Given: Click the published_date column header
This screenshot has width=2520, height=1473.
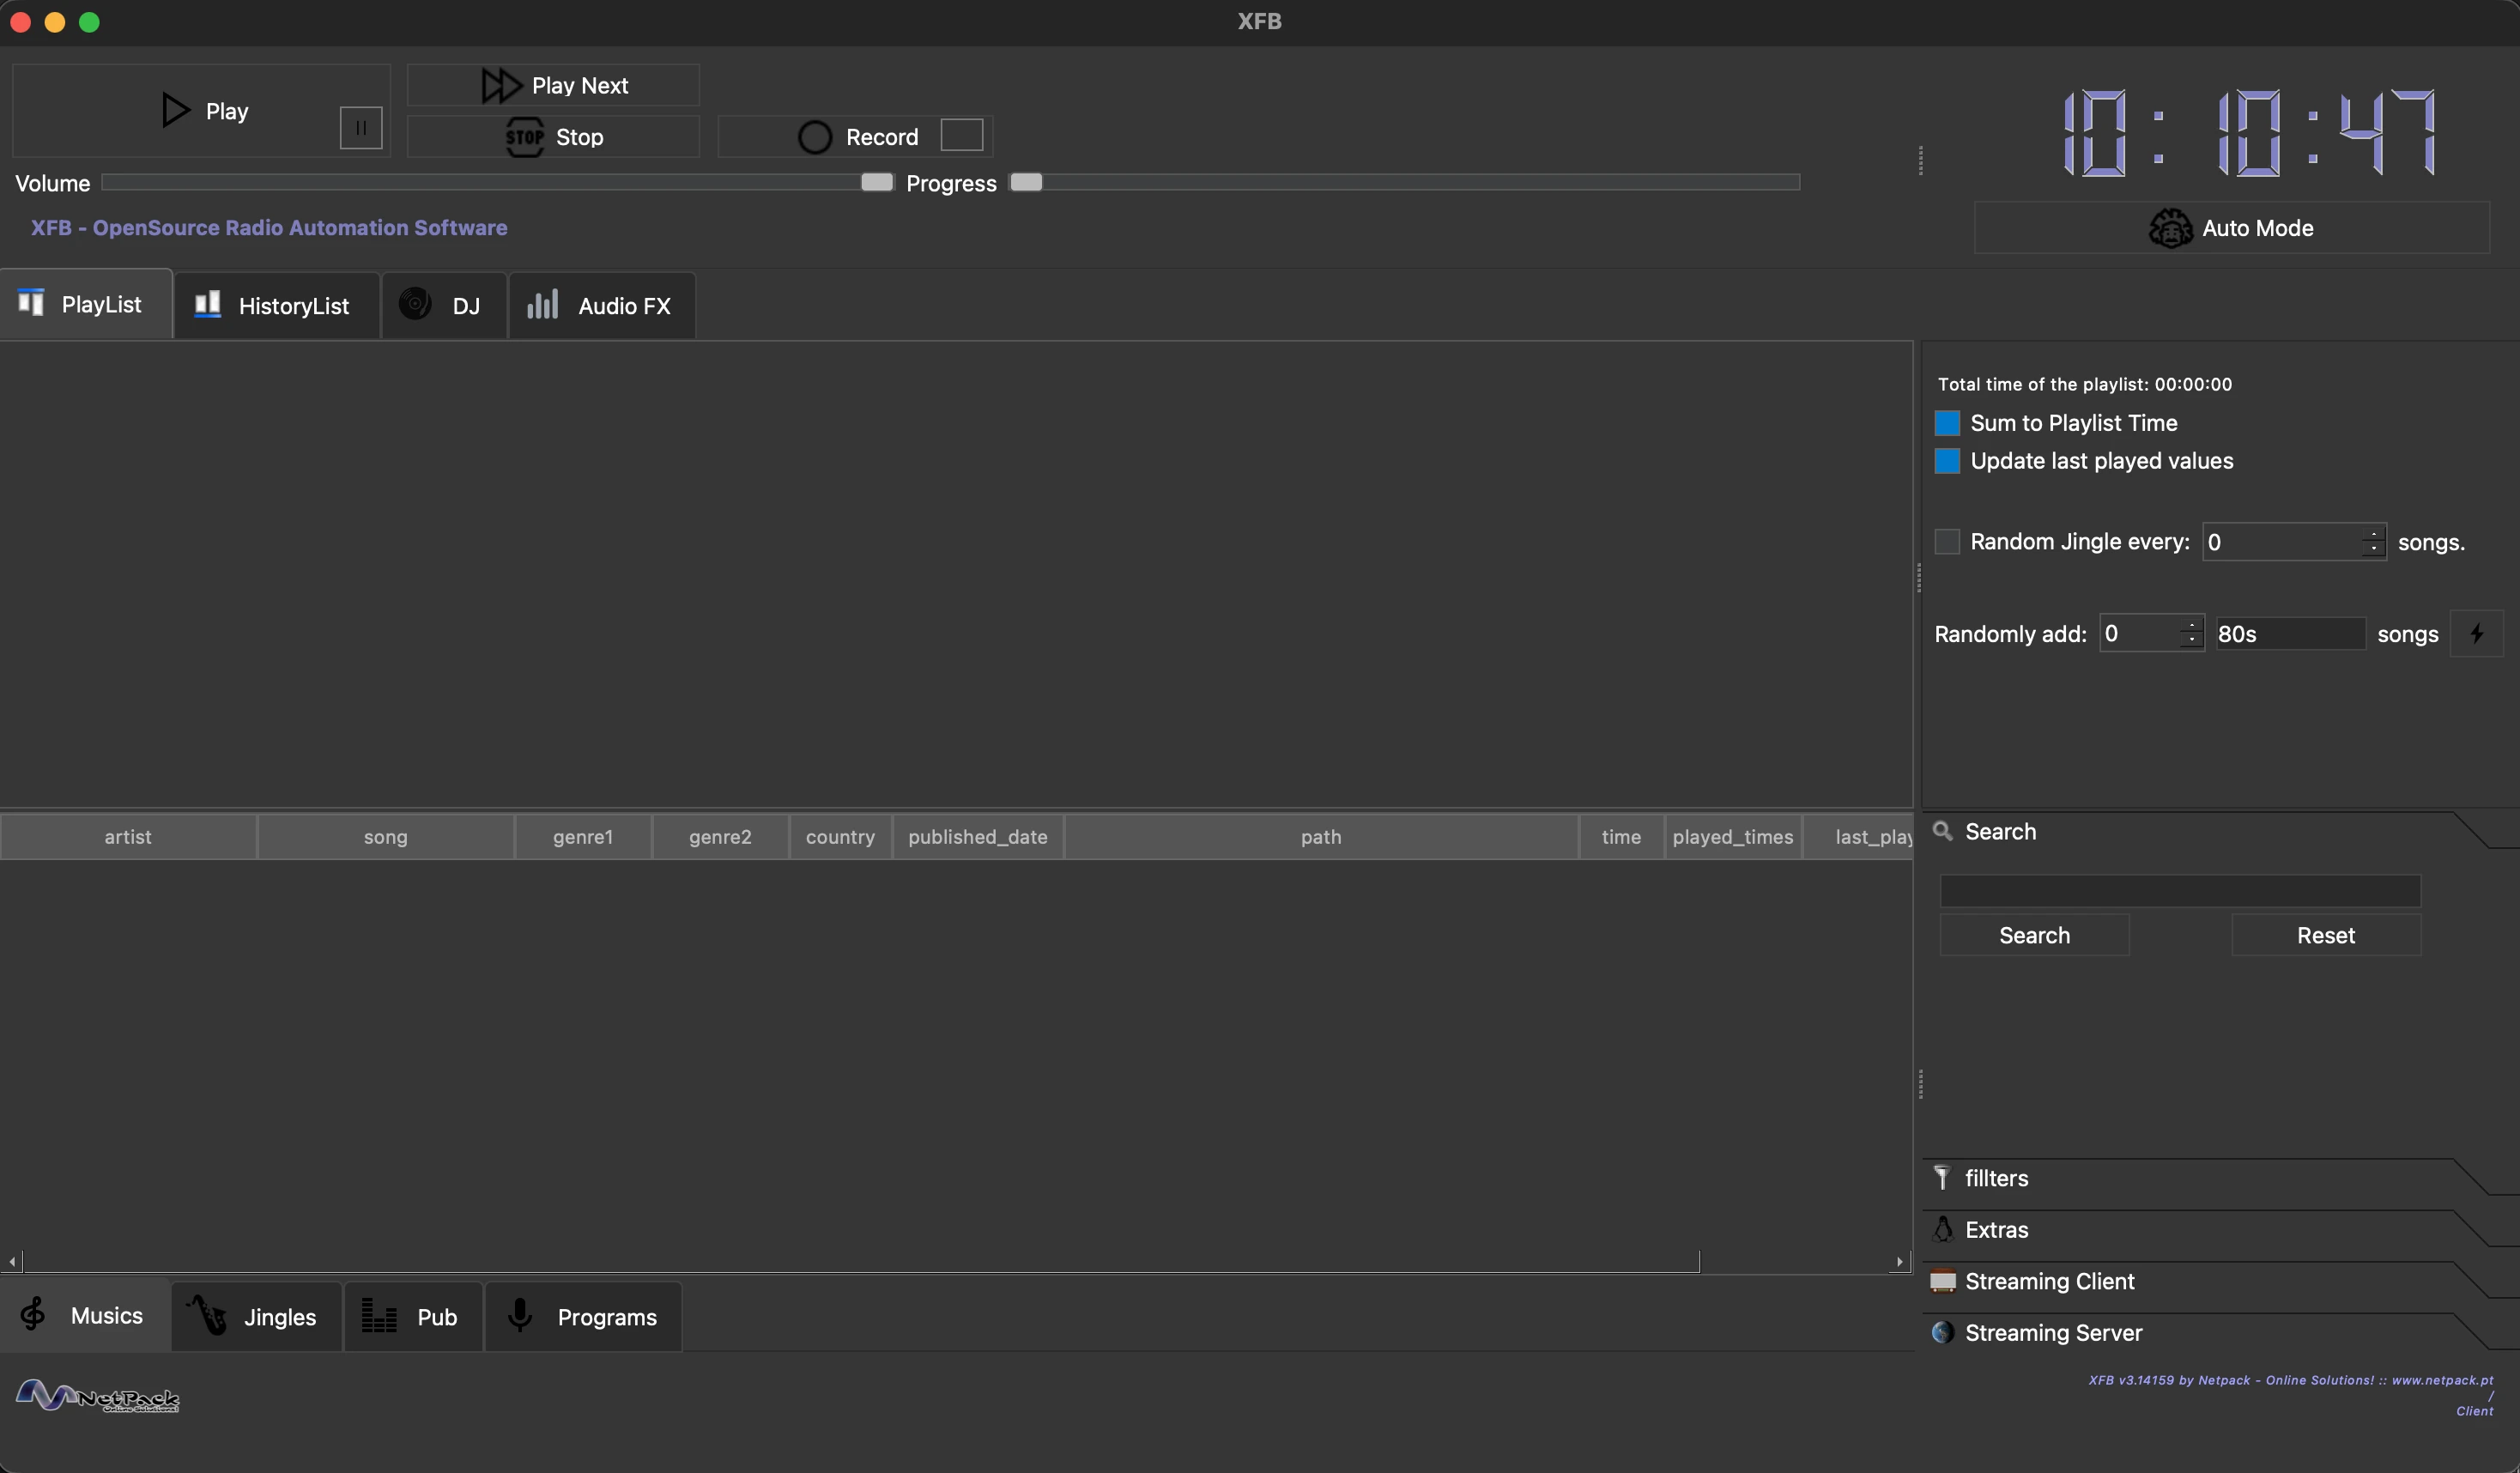Looking at the screenshot, I should click(x=978, y=837).
